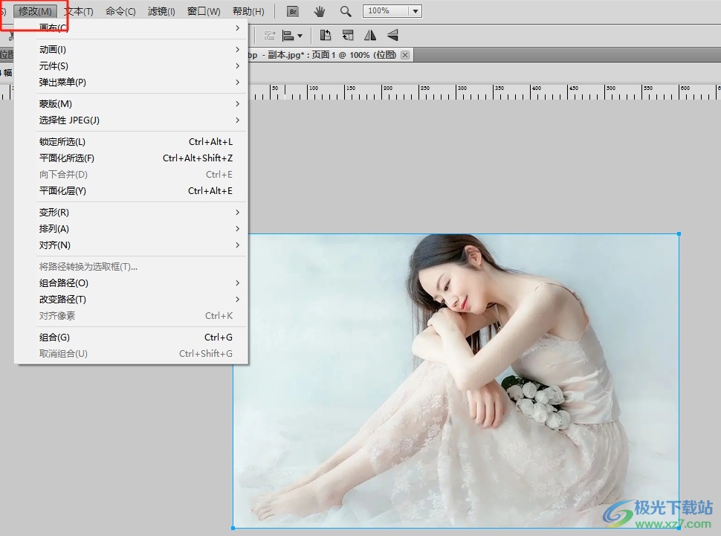
Task: Click the flip horizontal icon
Action: tap(370, 35)
